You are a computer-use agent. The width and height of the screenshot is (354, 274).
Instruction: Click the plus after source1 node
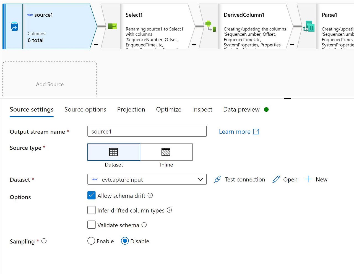(x=96, y=44)
